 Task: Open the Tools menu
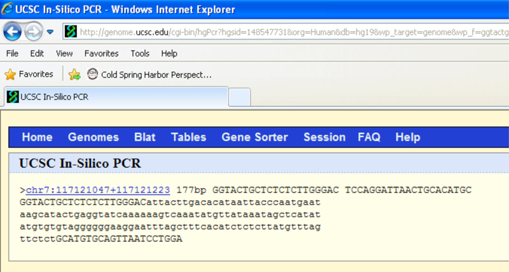[140, 53]
